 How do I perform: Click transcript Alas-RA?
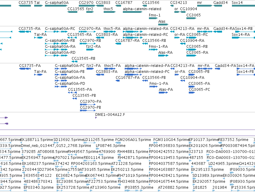(x=165, y=53)
